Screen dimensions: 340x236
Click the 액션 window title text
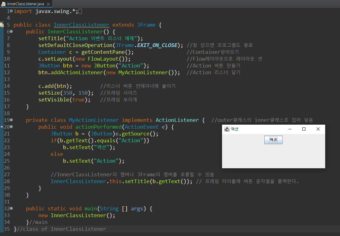point(235,129)
